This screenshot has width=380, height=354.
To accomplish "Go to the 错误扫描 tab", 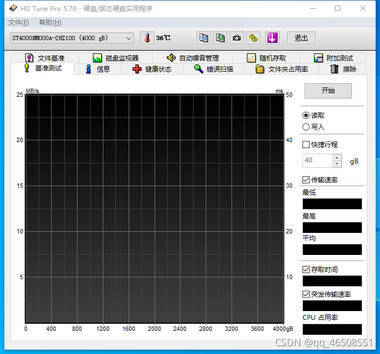I will pyautogui.click(x=213, y=69).
